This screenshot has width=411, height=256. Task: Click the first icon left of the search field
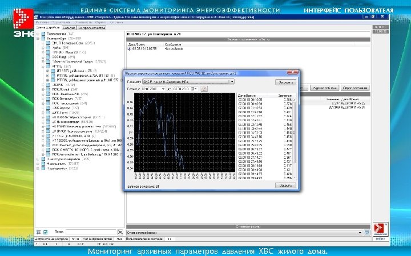(39, 232)
